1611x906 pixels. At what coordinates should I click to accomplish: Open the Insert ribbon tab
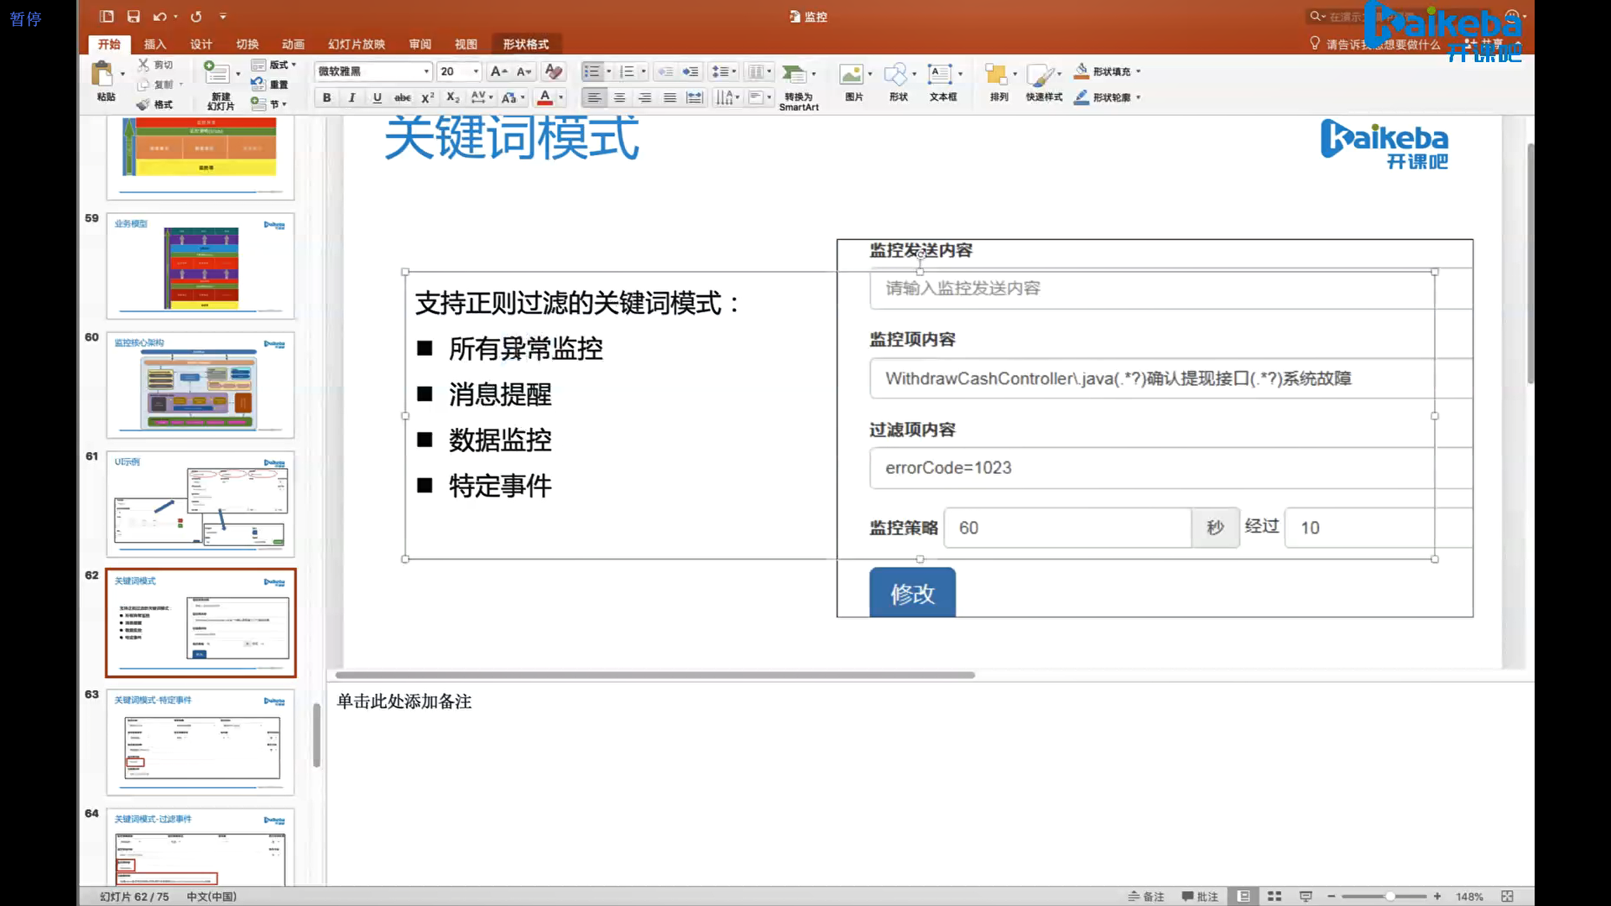(x=154, y=44)
